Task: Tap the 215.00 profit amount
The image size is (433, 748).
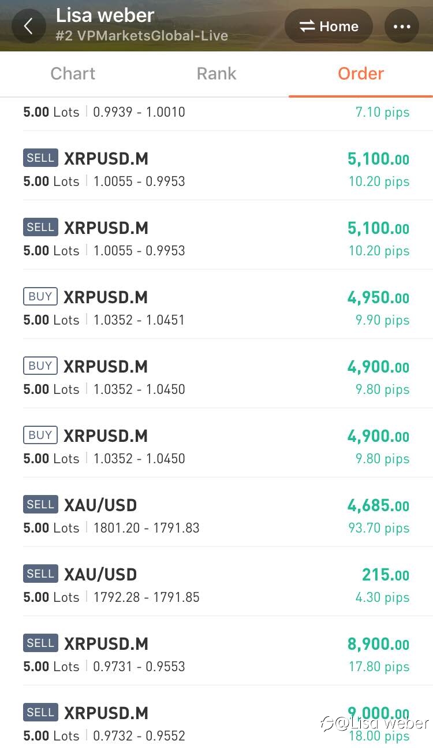Action: click(x=386, y=575)
